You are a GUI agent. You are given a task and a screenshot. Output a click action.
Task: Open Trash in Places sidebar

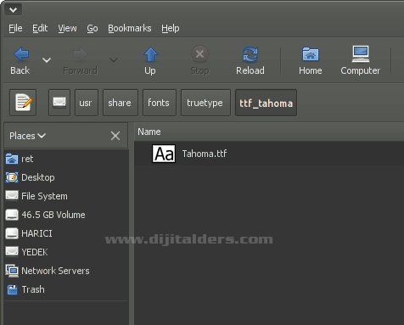click(x=67, y=289)
